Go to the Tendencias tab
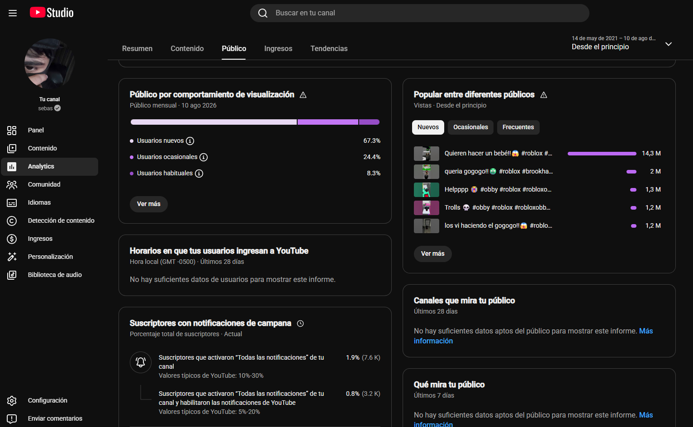693x427 pixels. click(329, 49)
